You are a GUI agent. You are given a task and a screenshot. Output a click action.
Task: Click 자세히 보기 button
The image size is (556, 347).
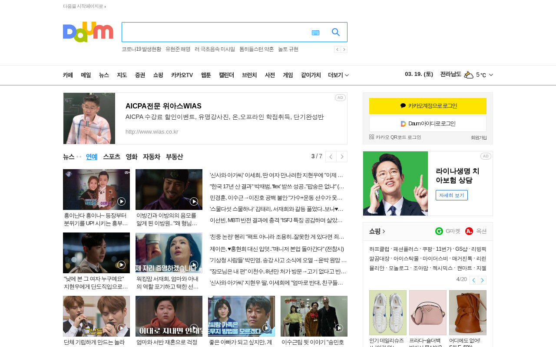452,195
